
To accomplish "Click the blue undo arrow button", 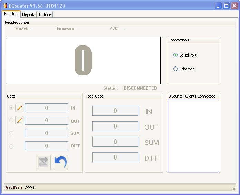I will pos(60,163).
